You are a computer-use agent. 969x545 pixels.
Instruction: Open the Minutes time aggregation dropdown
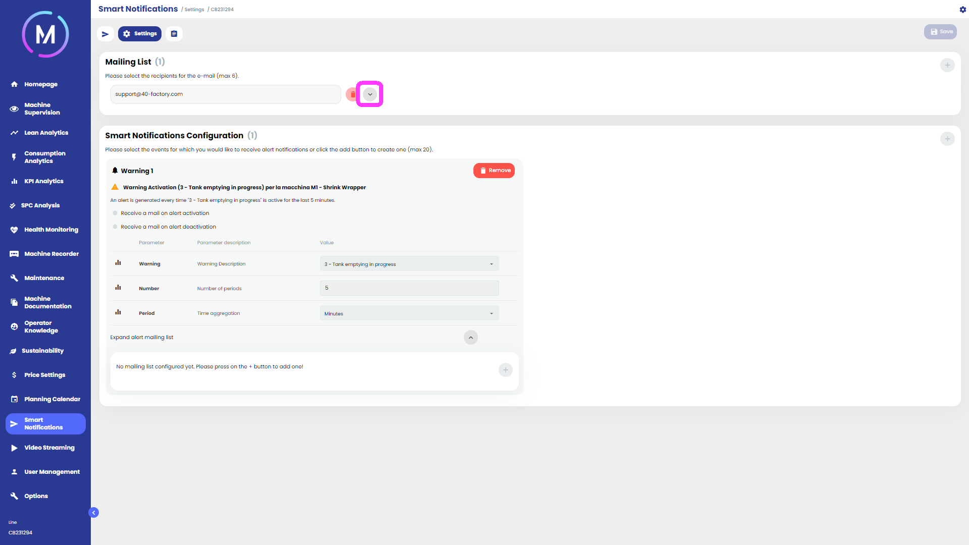[x=409, y=313]
